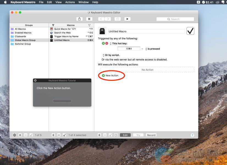Click the Try button
The height and width of the screenshot is (165, 227).
click(138, 135)
